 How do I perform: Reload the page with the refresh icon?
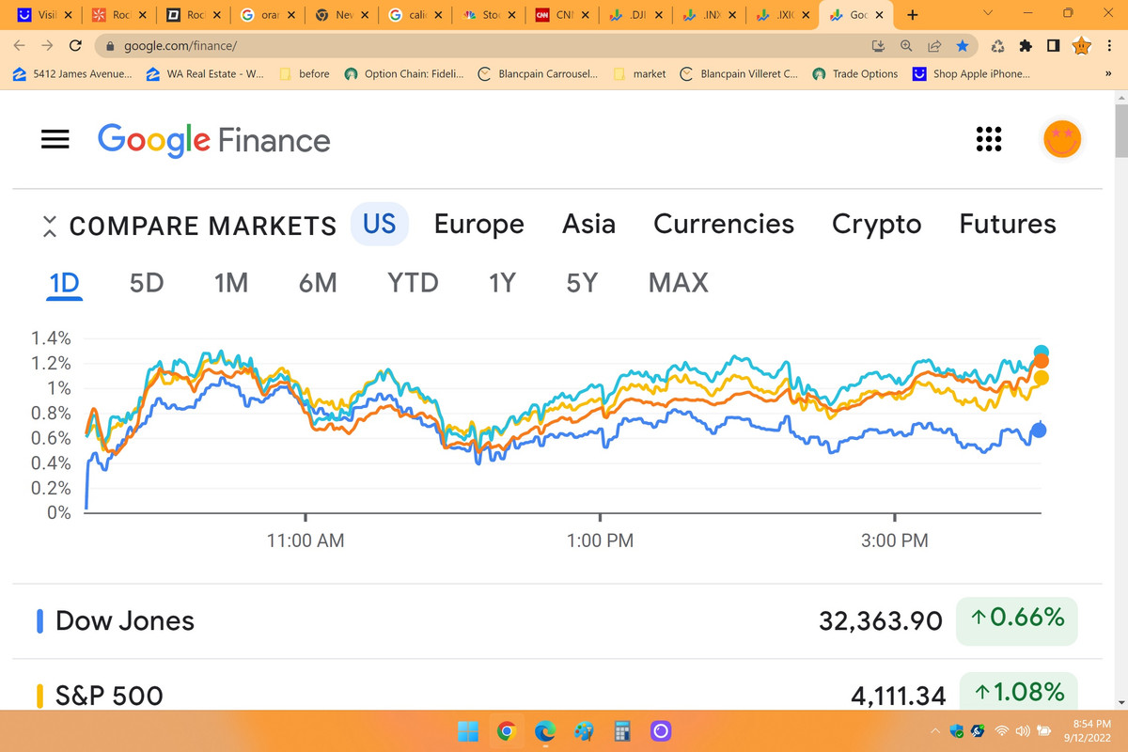click(75, 45)
